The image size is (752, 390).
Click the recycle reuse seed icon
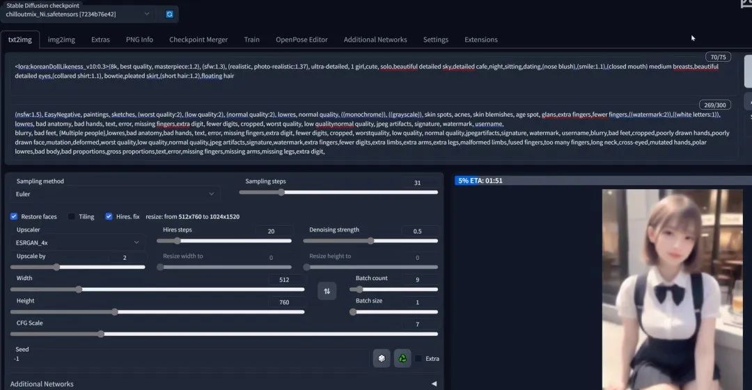tap(402, 358)
